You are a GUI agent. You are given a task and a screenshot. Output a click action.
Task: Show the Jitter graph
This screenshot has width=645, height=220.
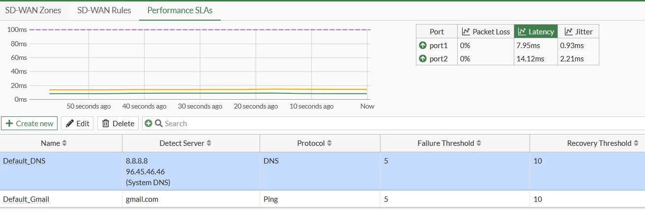[x=579, y=31]
